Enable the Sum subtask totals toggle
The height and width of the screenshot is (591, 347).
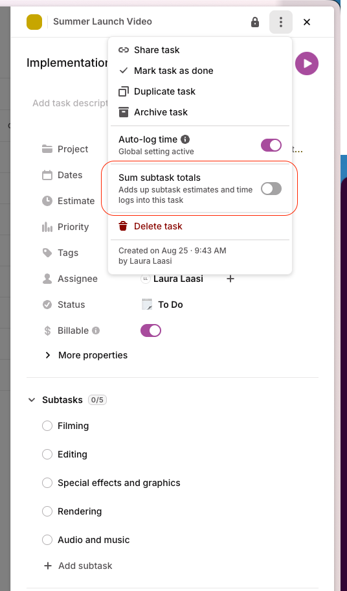pyautogui.click(x=271, y=189)
